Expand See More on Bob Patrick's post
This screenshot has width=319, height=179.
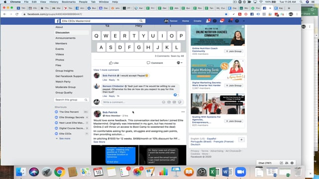(x=99, y=142)
